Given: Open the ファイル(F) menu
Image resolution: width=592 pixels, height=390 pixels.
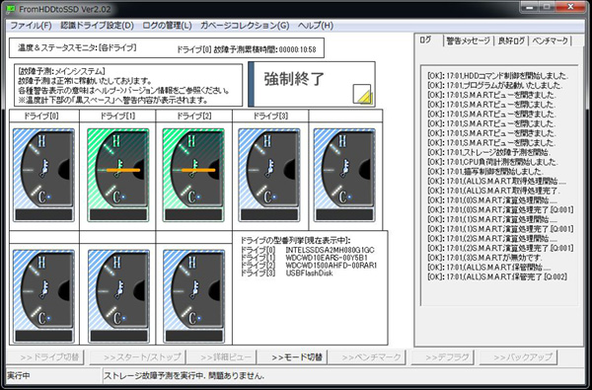Looking at the screenshot, I should [31, 26].
